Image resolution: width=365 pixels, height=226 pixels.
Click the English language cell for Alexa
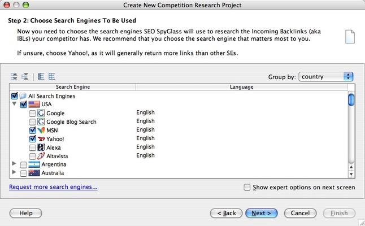click(x=145, y=147)
